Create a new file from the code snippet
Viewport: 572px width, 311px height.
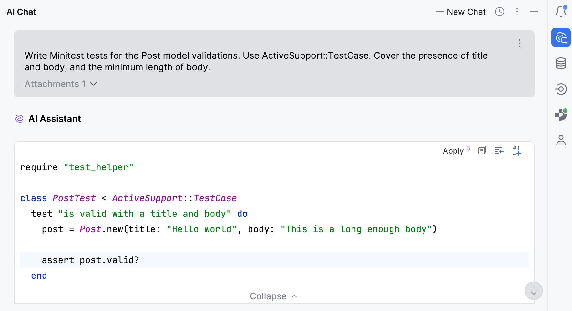[516, 150]
